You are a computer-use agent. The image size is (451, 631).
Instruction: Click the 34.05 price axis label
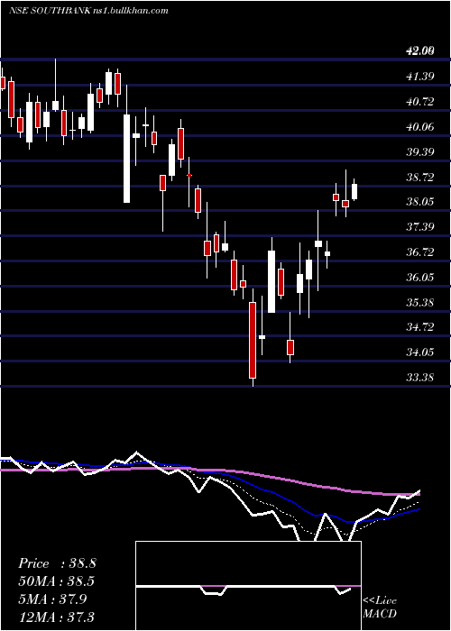click(x=419, y=352)
